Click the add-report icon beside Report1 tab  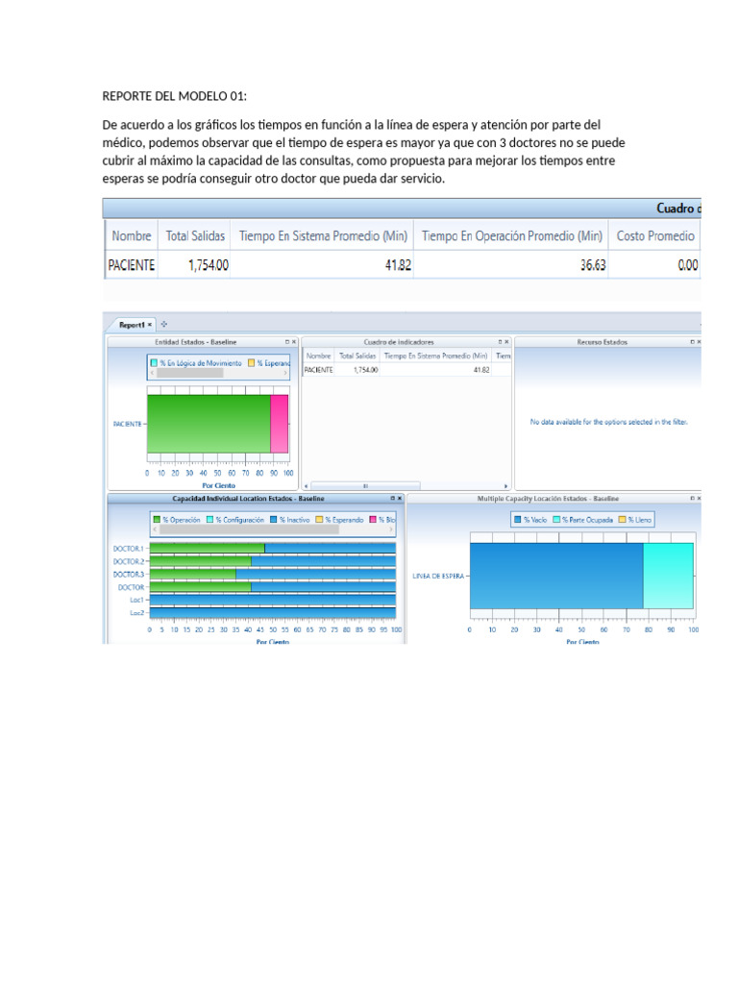[x=163, y=325]
